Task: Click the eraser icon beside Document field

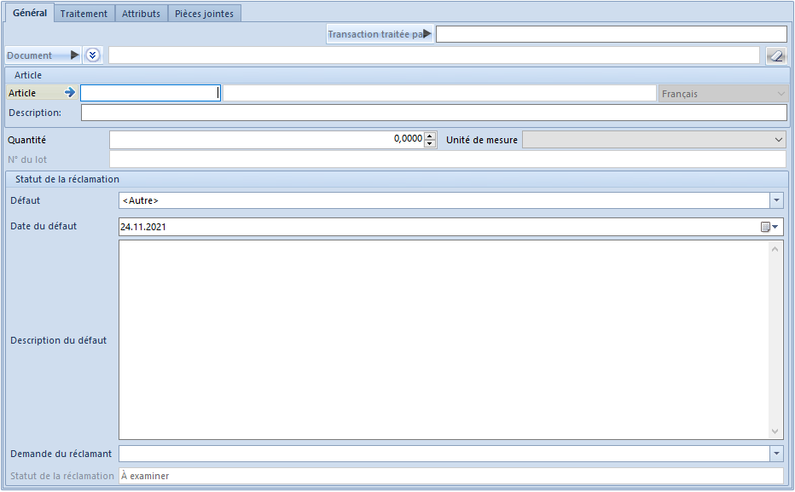Action: [776, 55]
